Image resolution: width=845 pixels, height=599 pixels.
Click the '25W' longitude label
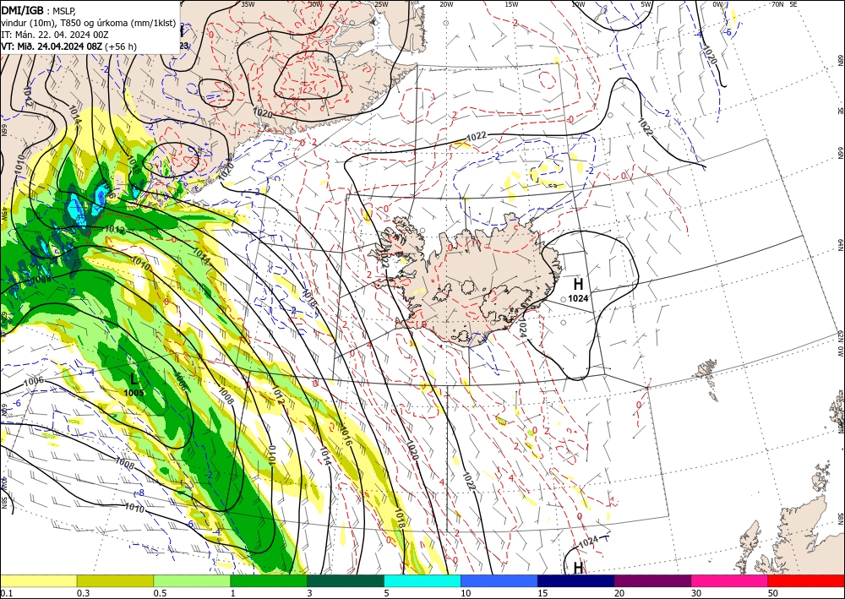(381, 4)
